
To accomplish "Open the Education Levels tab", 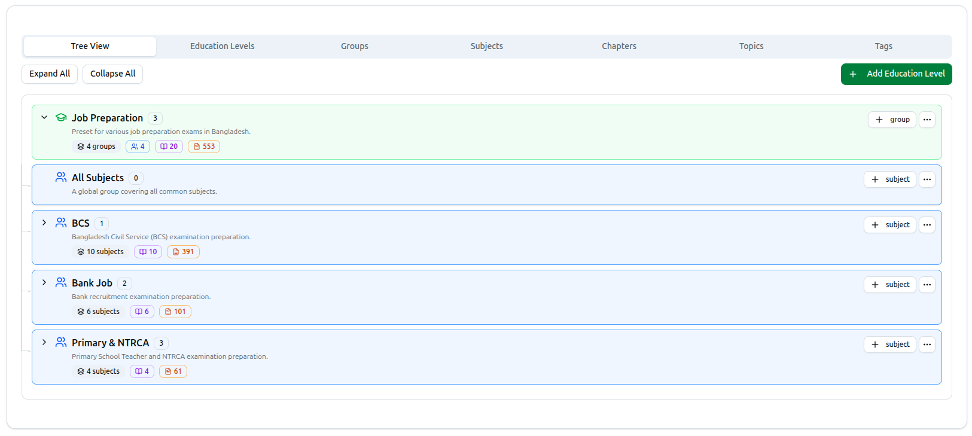I will coord(223,46).
